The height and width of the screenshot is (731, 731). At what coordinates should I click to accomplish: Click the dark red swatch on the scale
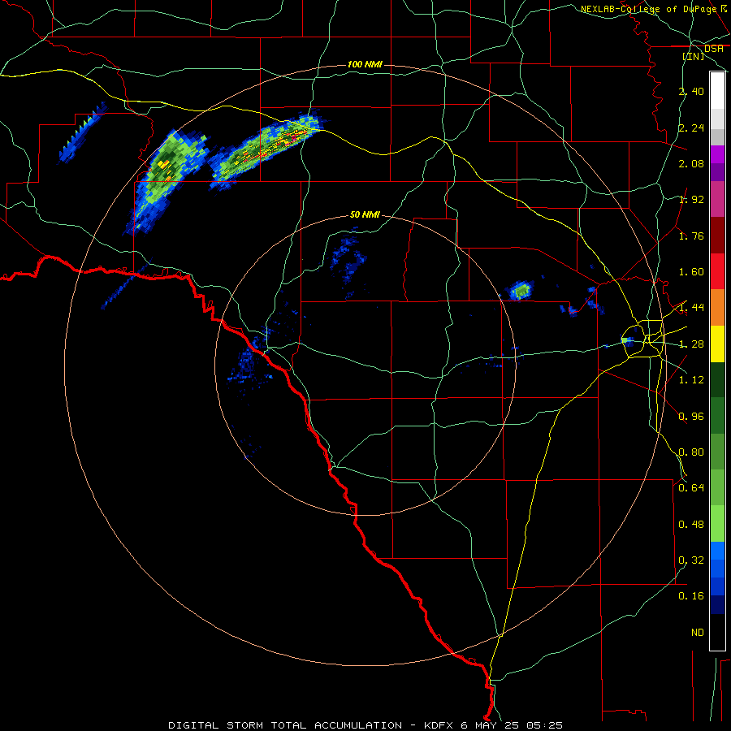coord(717,236)
